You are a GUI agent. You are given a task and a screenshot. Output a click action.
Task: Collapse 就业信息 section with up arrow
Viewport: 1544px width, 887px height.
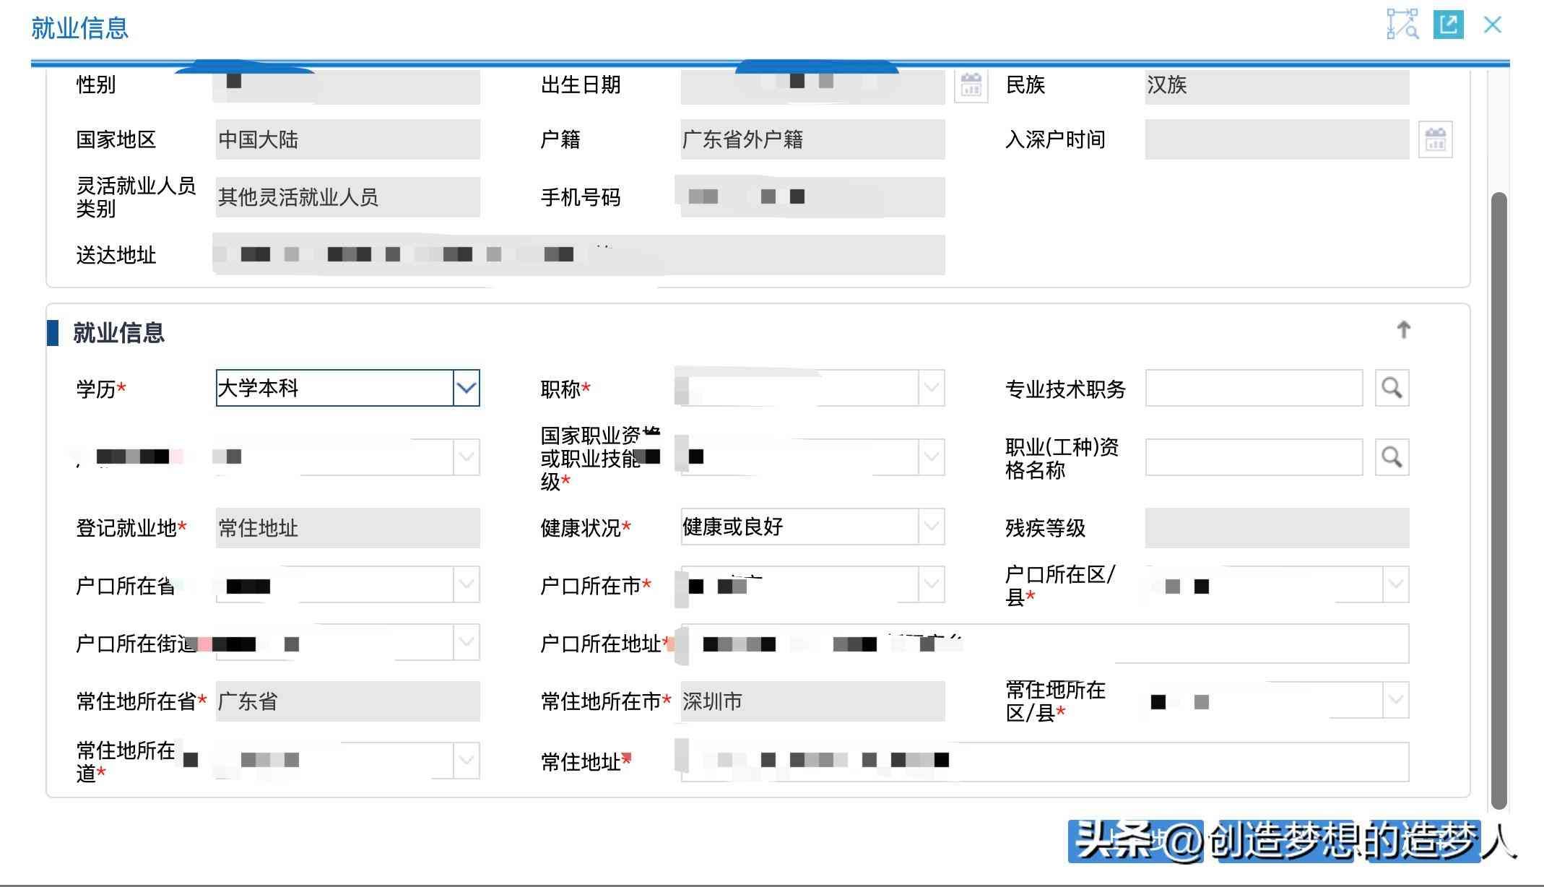click(1403, 330)
